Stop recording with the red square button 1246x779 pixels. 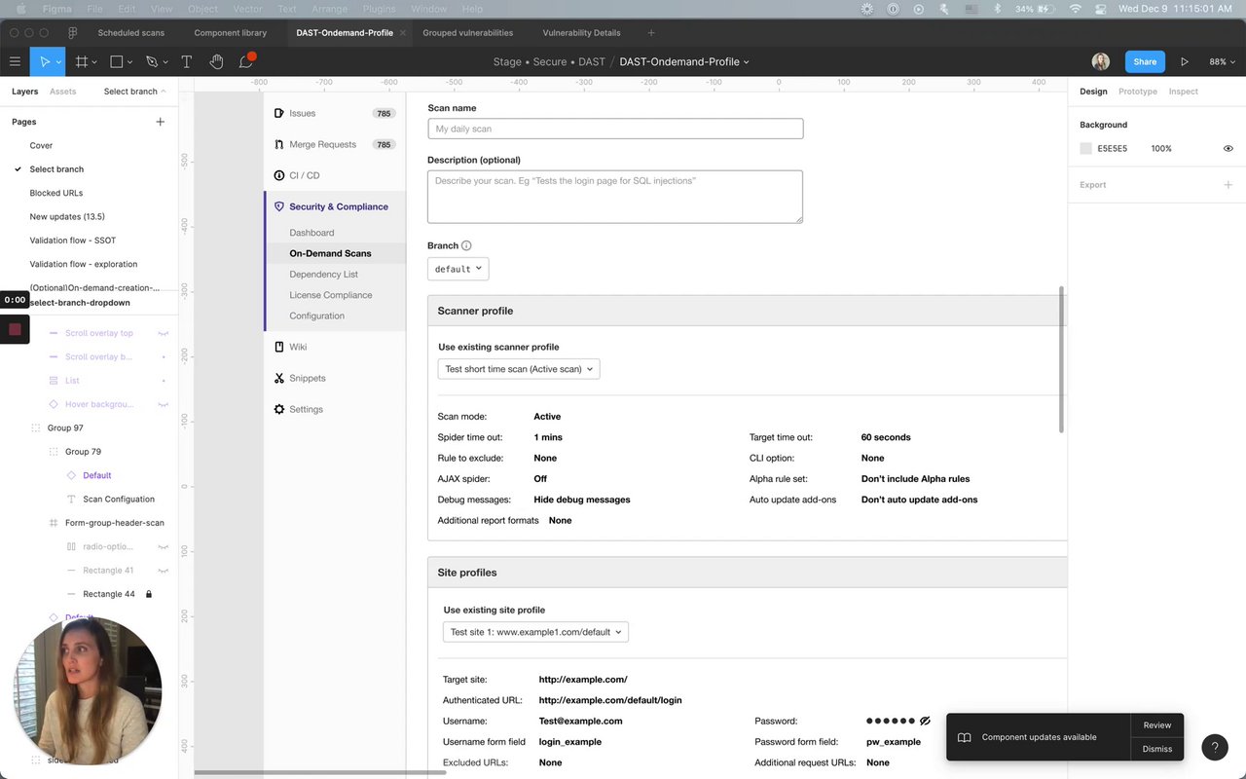point(15,329)
